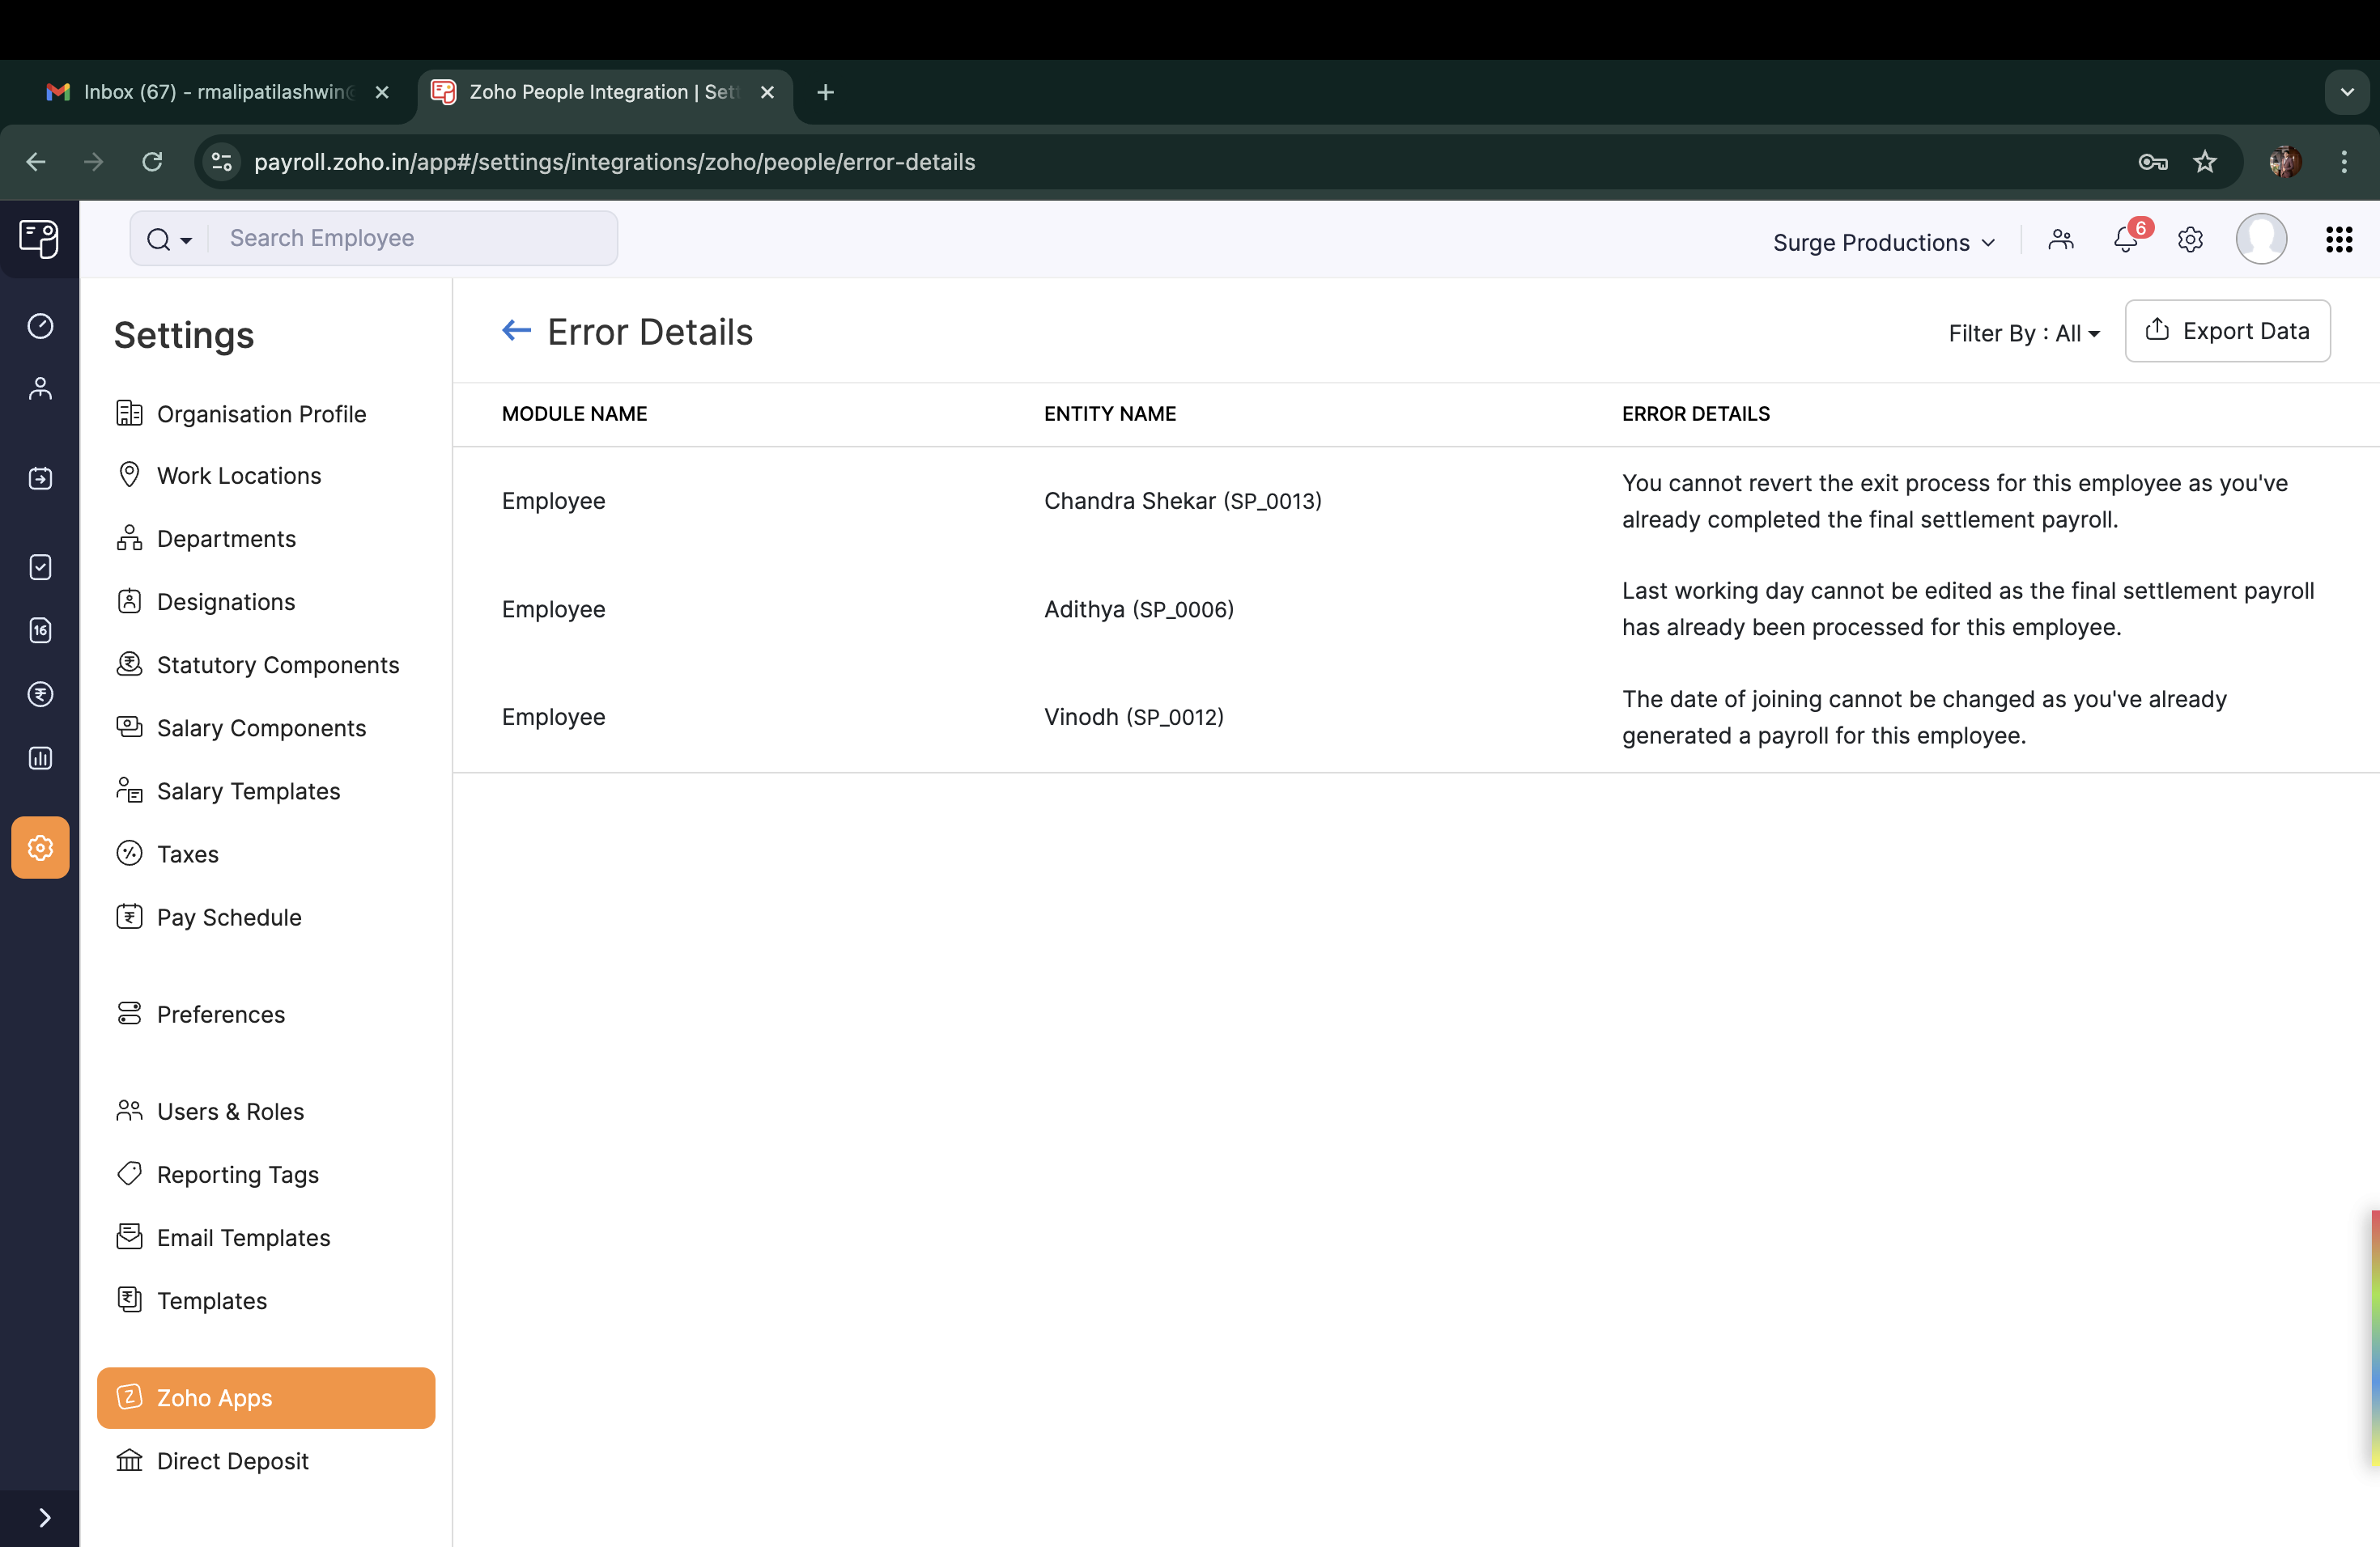
Task: Expand the Filter By All dropdown
Action: coord(2023,334)
